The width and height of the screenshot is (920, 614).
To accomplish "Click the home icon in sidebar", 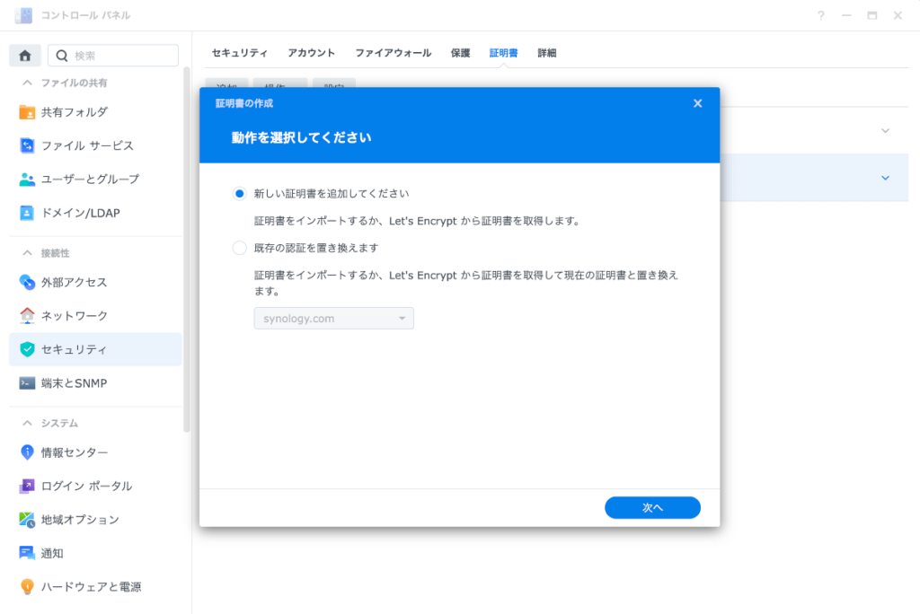I will click(25, 56).
